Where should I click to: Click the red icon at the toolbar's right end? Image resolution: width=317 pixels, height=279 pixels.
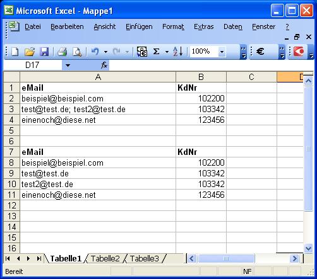point(299,52)
